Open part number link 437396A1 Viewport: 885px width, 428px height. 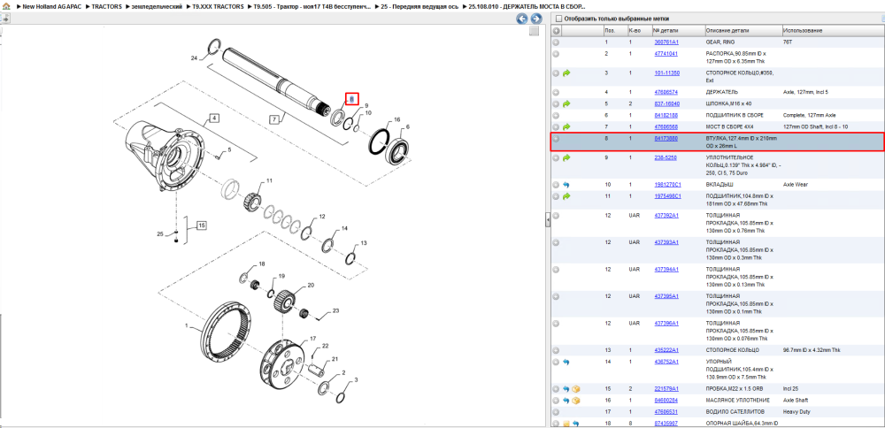666,323
